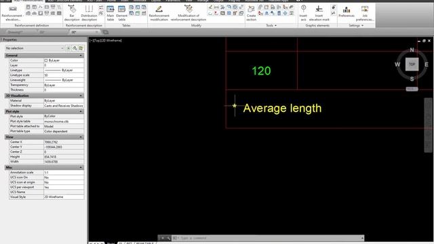The image size is (434, 244).
Task: Click the Height property value
Action: [x=64, y=157]
